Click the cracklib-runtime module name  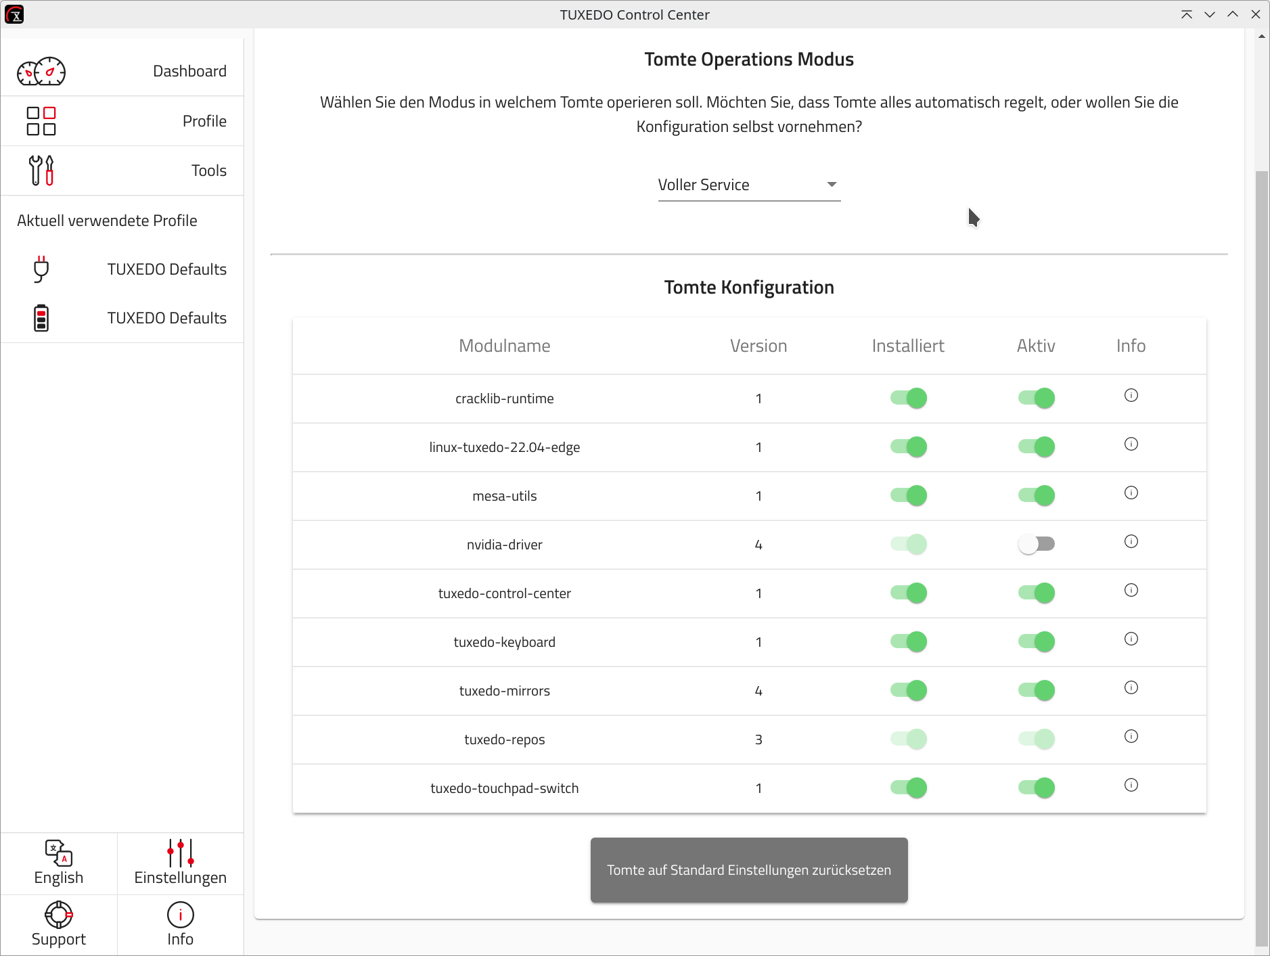point(505,399)
